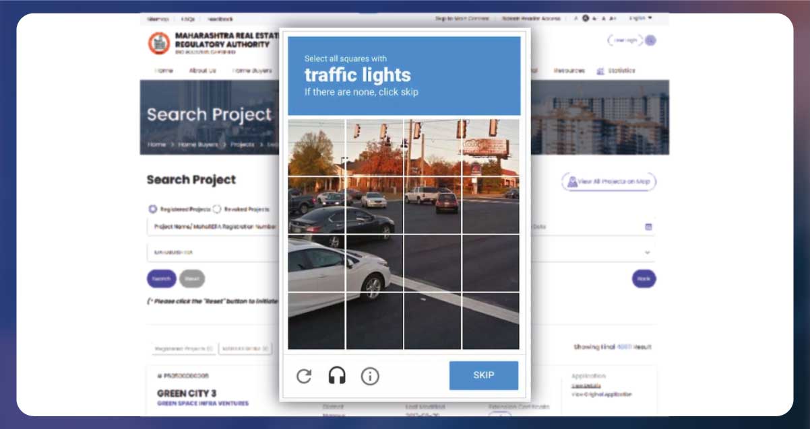Open the Feedback link in top bar
810x429 pixels.
click(220, 19)
